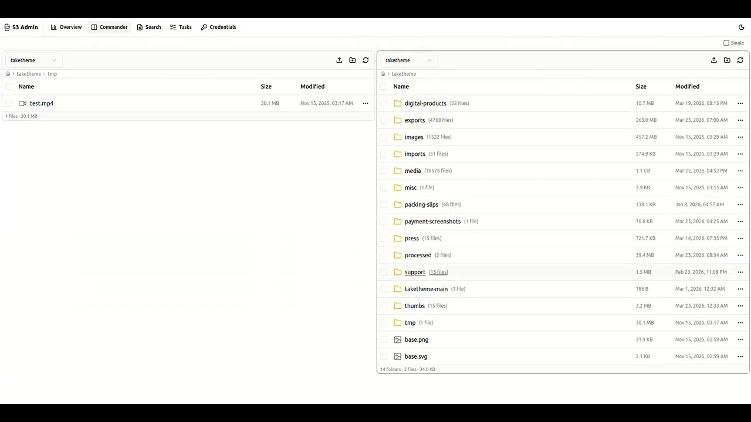Refresh the left pane listing
Screen dimensions: 751x422
tap(366, 60)
